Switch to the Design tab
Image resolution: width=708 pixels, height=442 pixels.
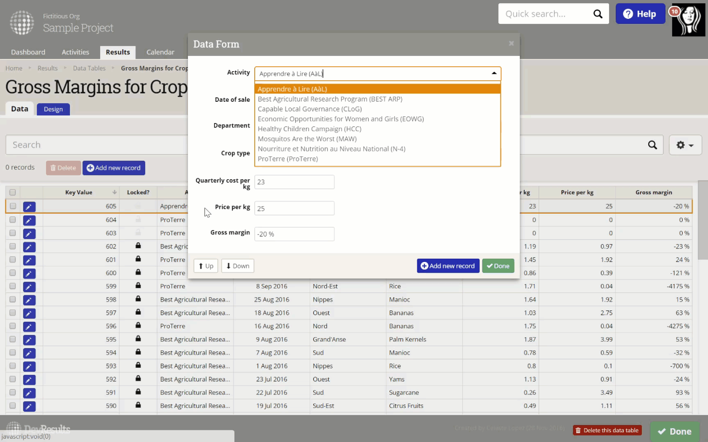53,109
